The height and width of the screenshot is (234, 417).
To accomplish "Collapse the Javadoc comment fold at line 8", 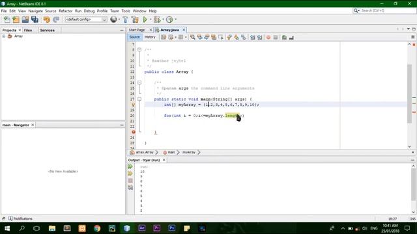I will pyautogui.click(x=139, y=49).
